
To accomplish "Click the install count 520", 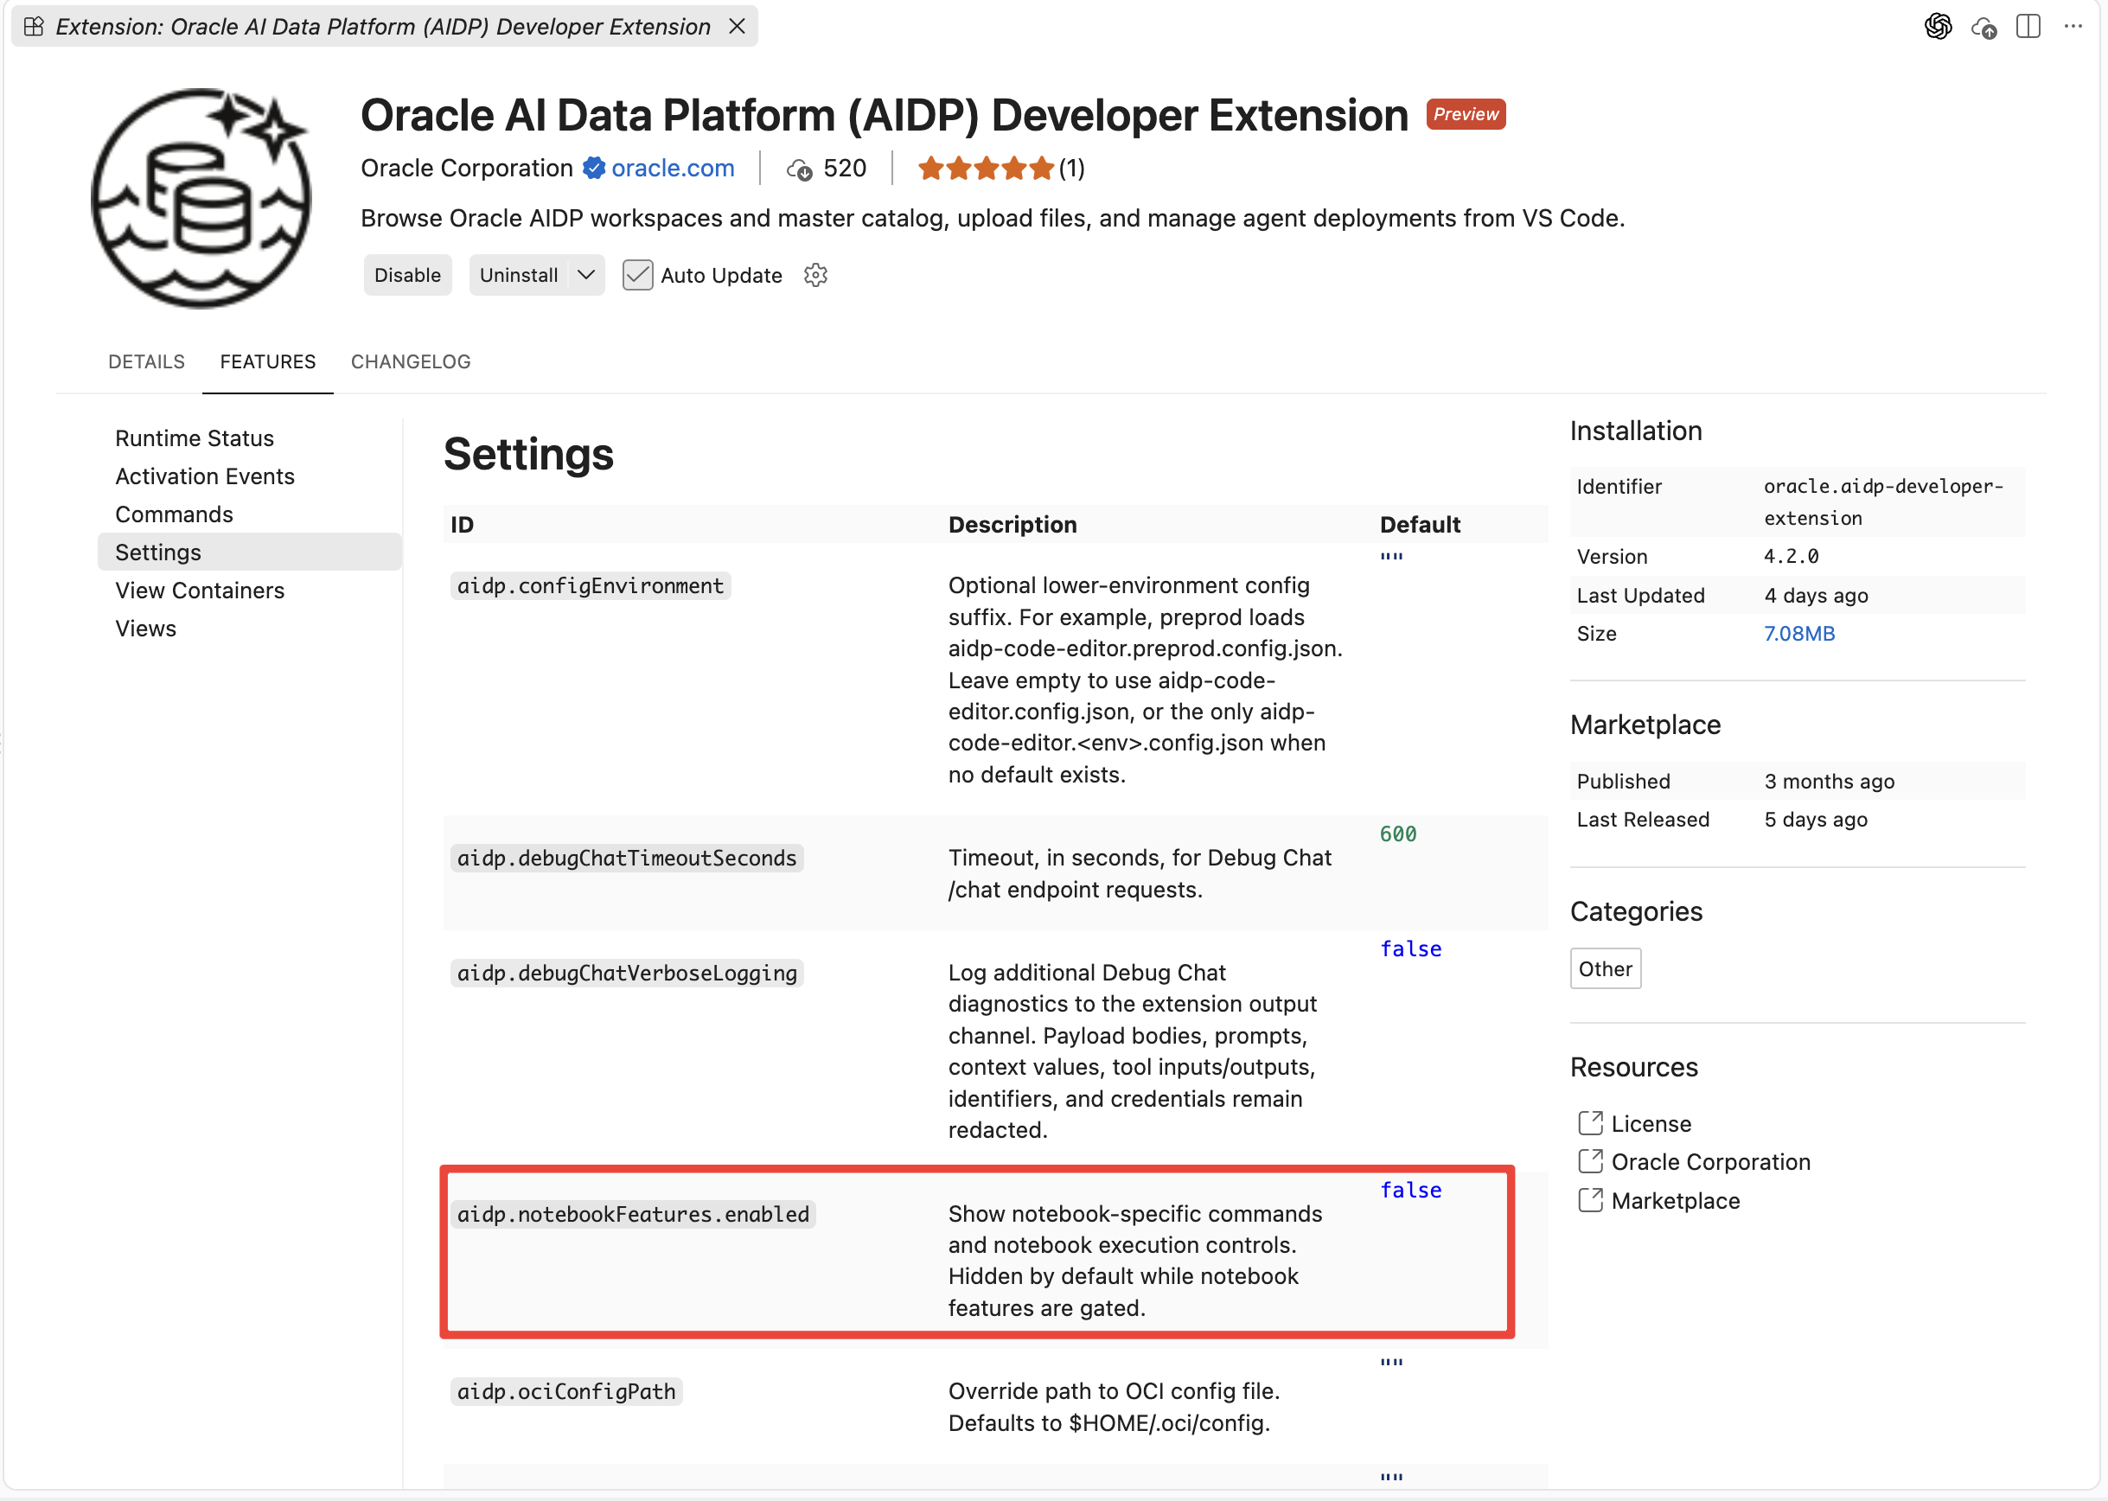I will [844, 169].
